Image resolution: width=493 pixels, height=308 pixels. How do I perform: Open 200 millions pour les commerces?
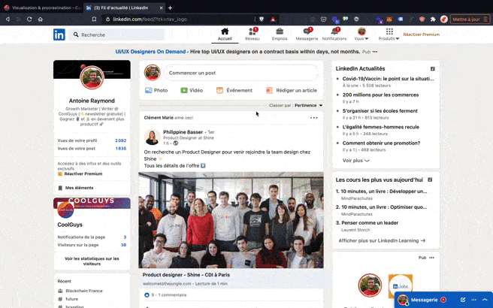[x=380, y=95]
